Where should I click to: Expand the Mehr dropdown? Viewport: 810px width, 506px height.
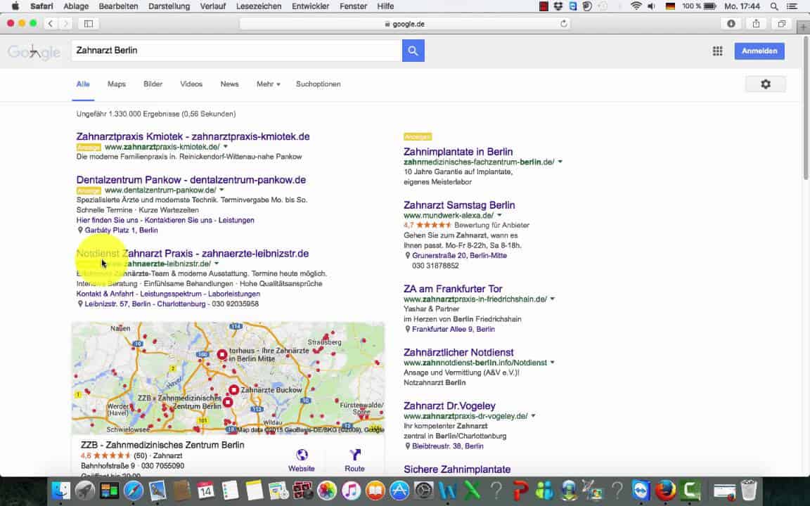268,84
